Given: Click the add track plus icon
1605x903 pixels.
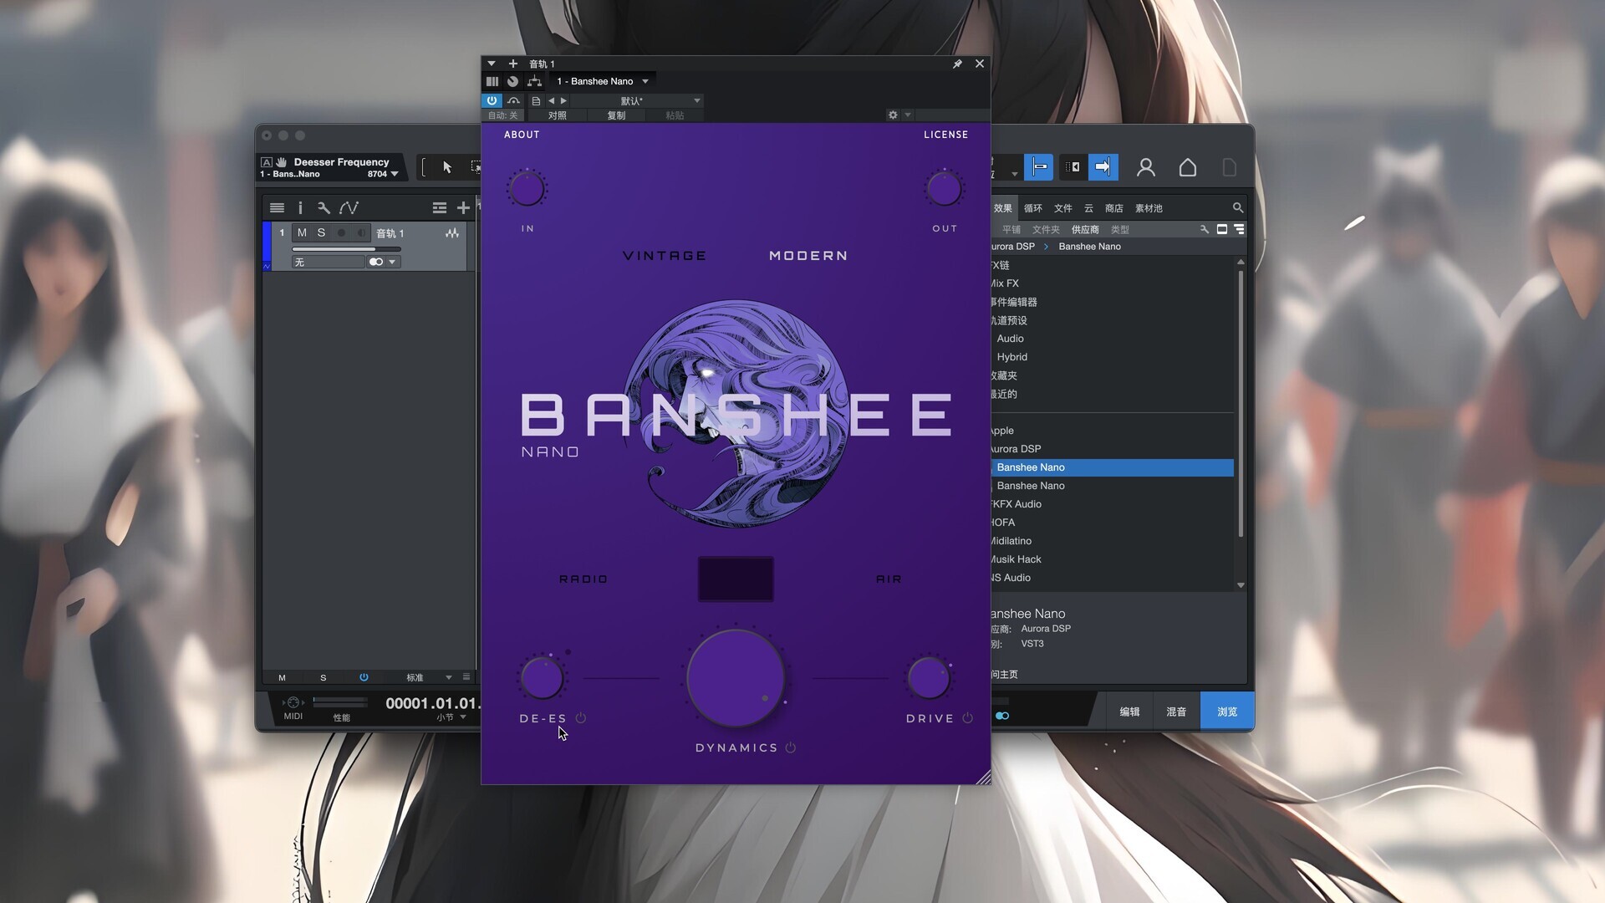Looking at the screenshot, I should coord(463,208).
